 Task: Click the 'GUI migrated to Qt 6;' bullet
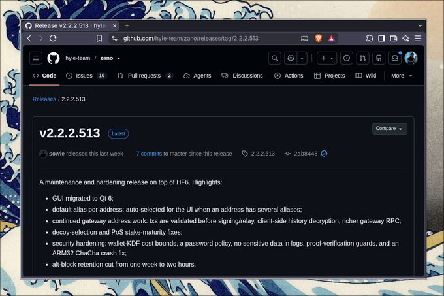coord(83,198)
